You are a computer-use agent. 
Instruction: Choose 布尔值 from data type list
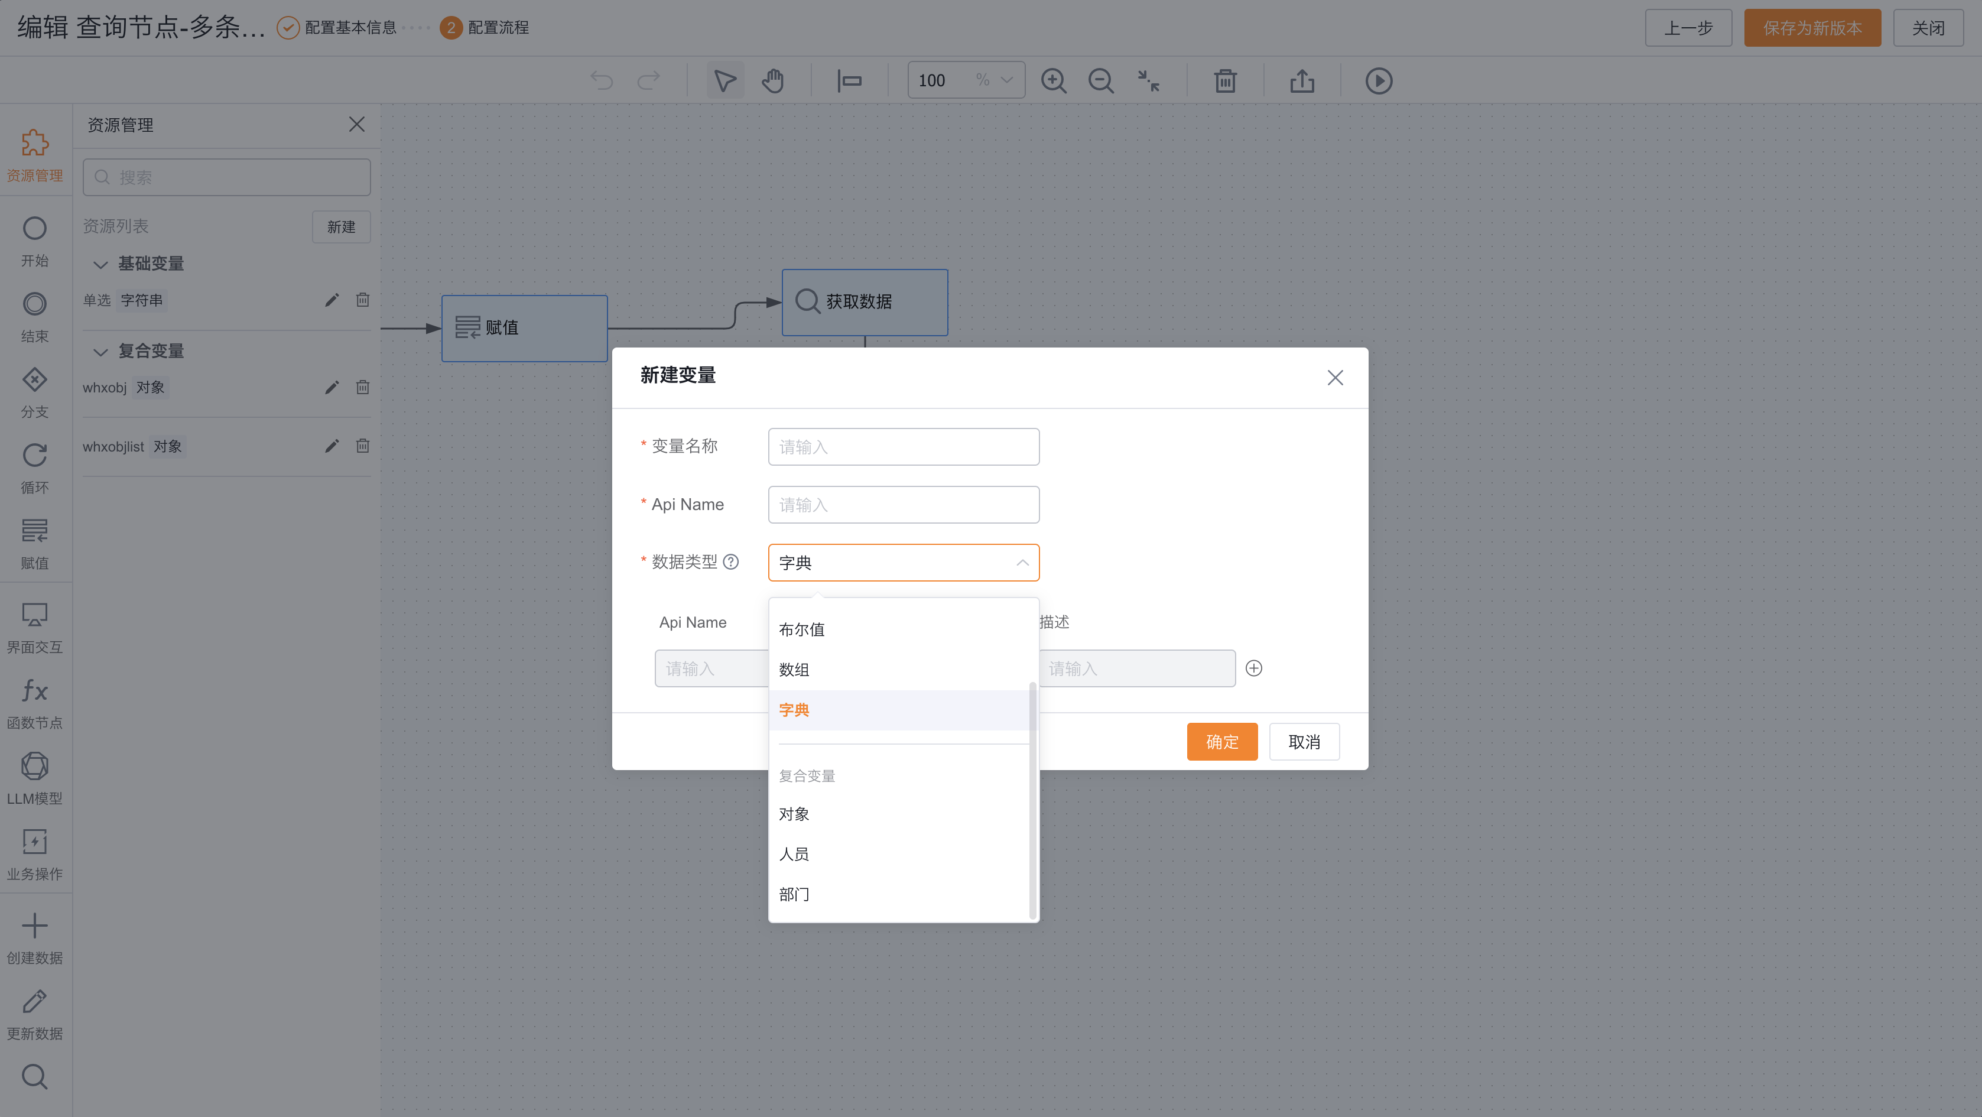point(899,629)
